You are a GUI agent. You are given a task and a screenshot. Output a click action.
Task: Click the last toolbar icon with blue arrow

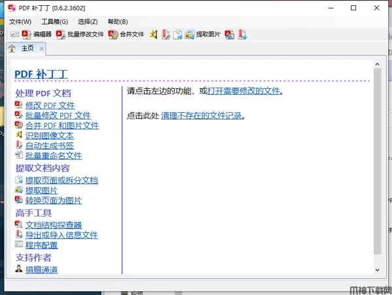[242, 34]
